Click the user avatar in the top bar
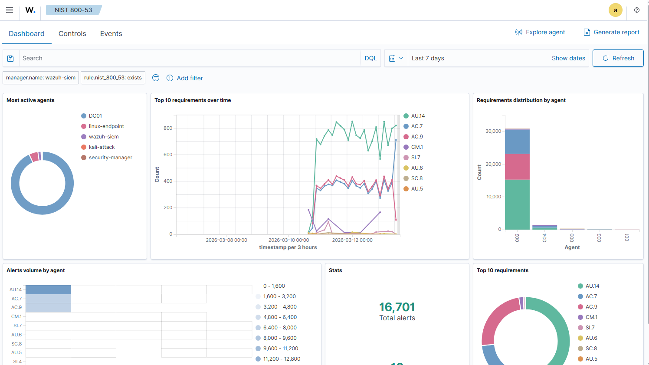The width and height of the screenshot is (649, 365). pyautogui.click(x=616, y=10)
